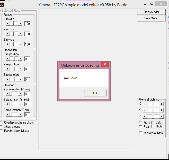This screenshot has width=169, height=160.
Task: Click the Gama rotation value field
Action: 27,115
